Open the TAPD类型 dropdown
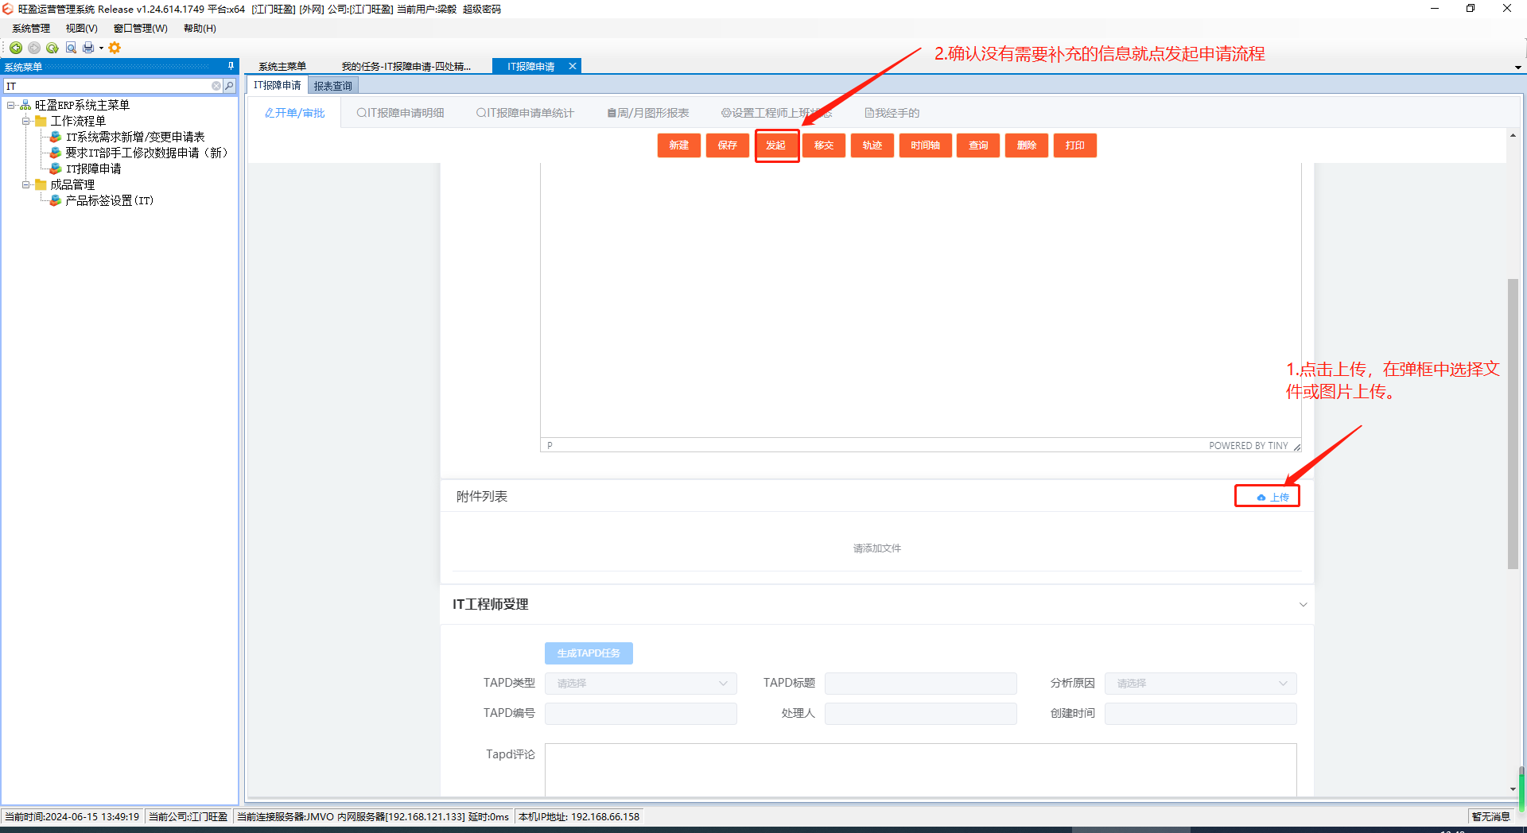The height and width of the screenshot is (833, 1527). pos(640,684)
